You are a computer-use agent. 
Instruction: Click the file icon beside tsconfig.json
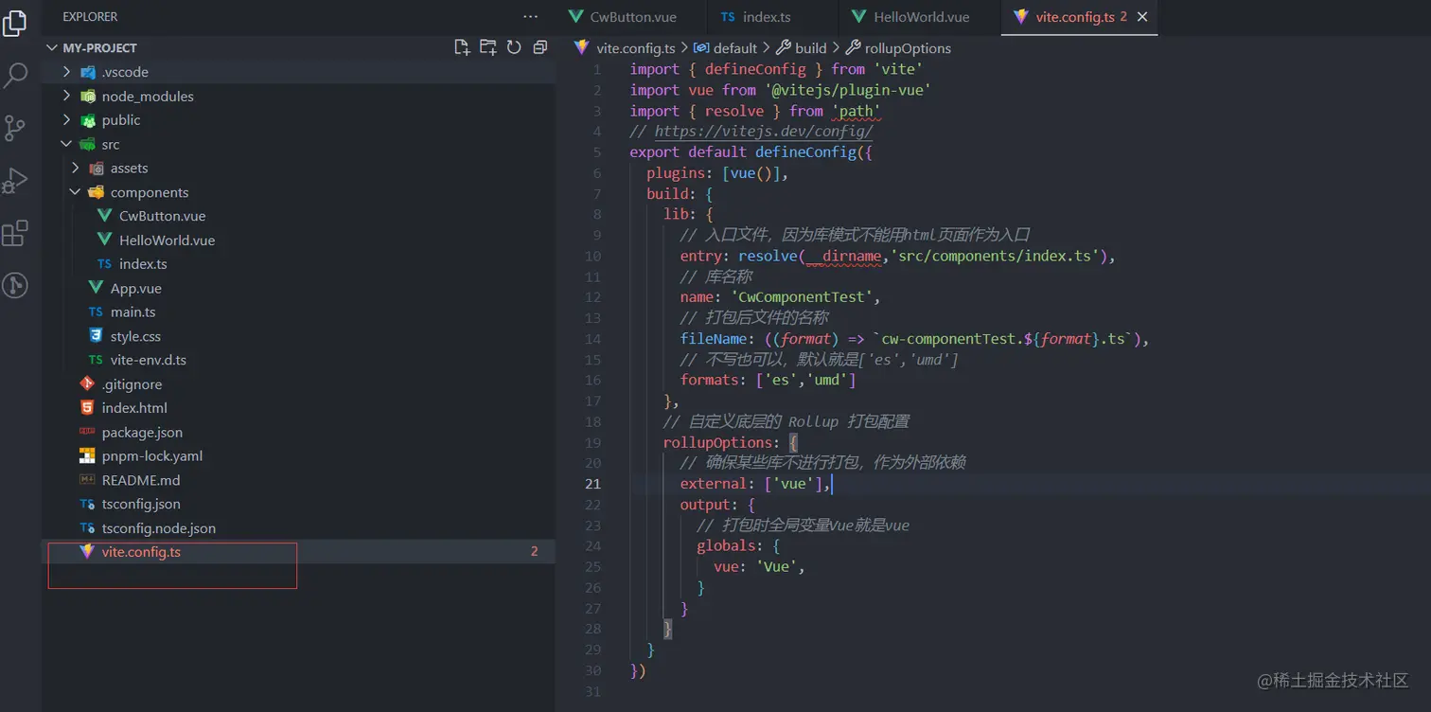87,504
